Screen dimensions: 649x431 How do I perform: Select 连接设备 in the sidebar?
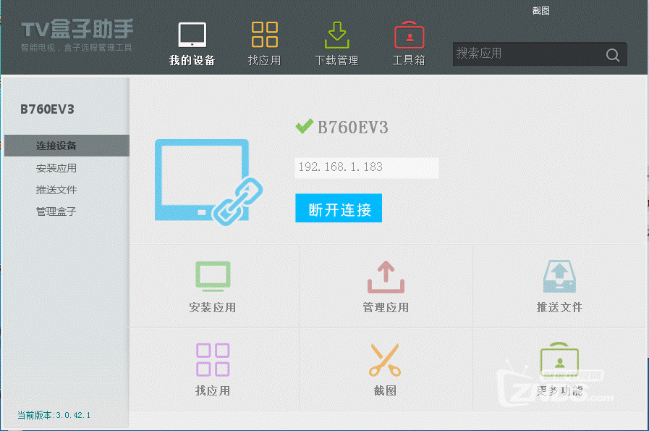pyautogui.click(x=56, y=146)
